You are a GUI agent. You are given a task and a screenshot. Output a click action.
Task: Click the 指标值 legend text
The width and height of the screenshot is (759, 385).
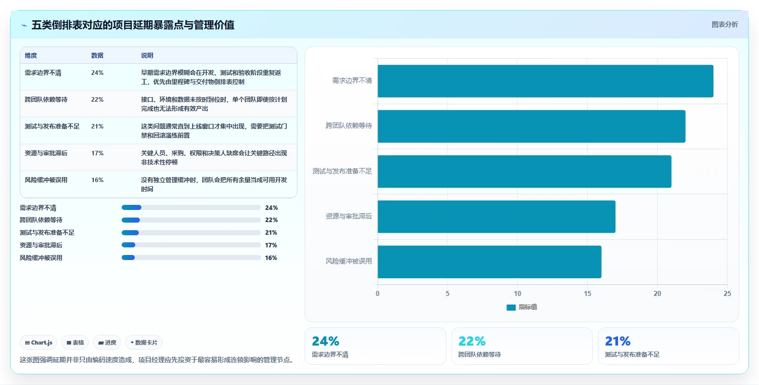[x=528, y=308]
